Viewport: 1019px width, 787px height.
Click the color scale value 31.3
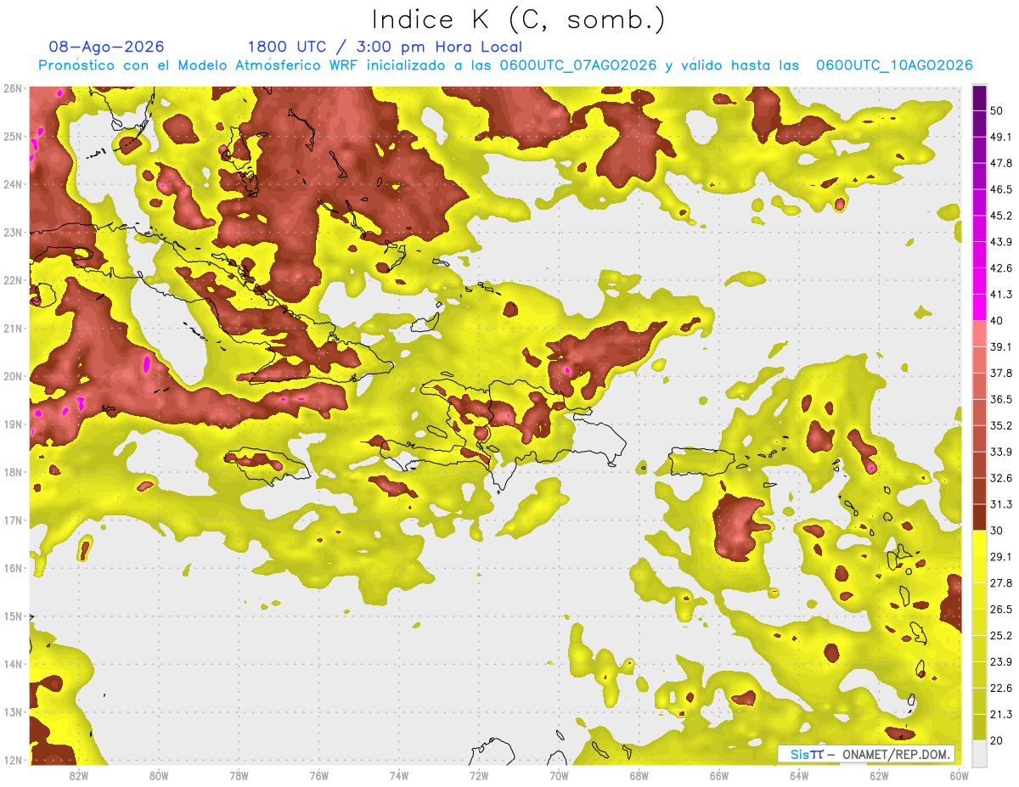pyautogui.click(x=1001, y=505)
